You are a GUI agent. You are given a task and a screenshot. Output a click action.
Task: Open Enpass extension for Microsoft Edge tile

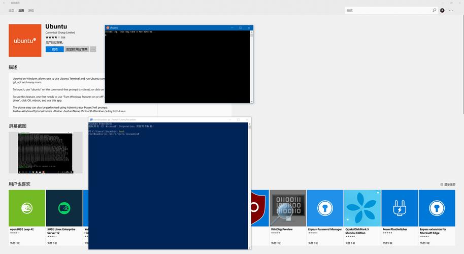pos(437,217)
